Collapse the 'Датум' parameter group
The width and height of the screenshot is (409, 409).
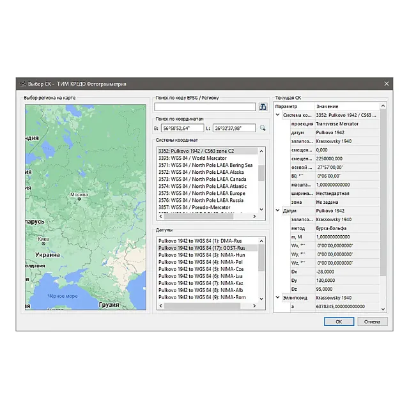pyautogui.click(x=278, y=210)
